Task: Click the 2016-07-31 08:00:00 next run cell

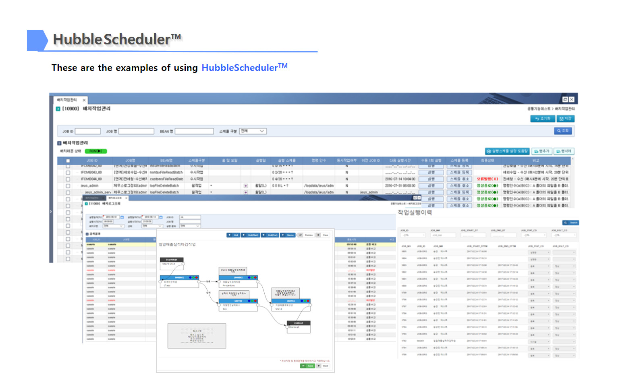Action: click(x=400, y=186)
